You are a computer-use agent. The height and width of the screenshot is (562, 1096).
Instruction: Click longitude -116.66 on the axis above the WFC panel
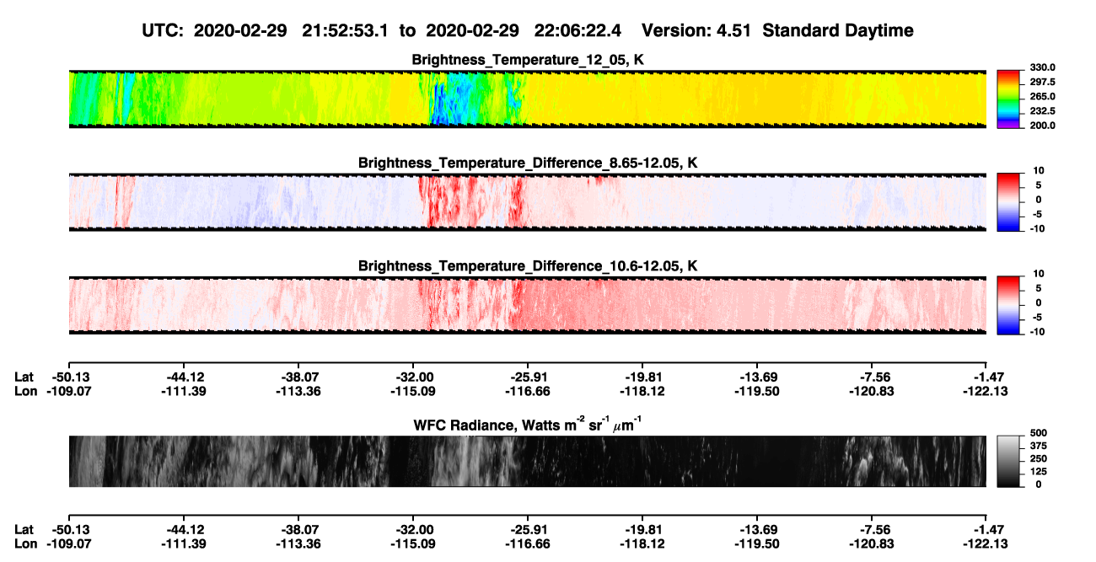[528, 391]
